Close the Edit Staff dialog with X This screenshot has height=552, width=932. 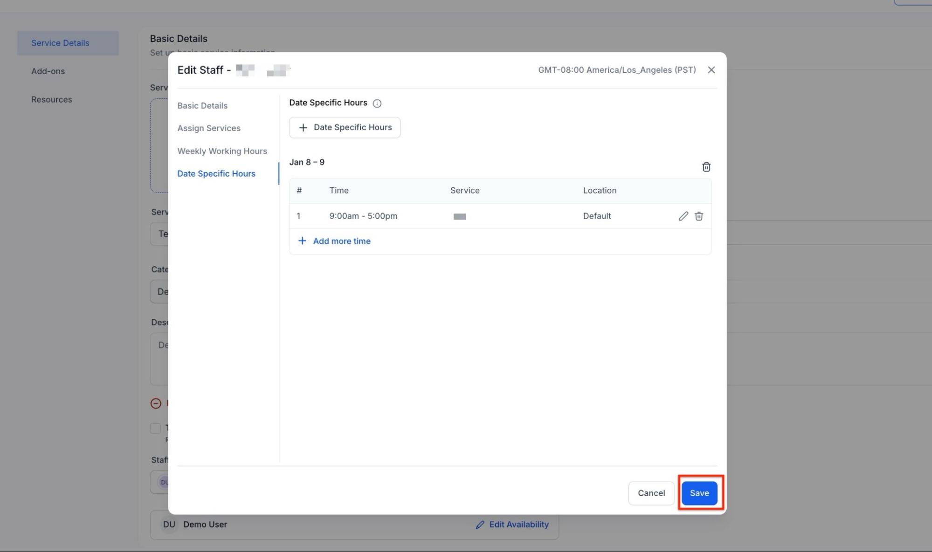point(711,70)
